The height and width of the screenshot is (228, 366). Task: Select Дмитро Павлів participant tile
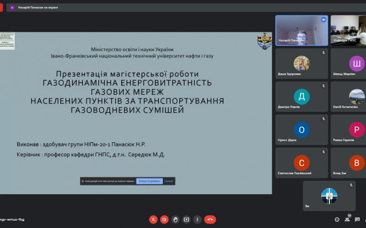click(301, 97)
